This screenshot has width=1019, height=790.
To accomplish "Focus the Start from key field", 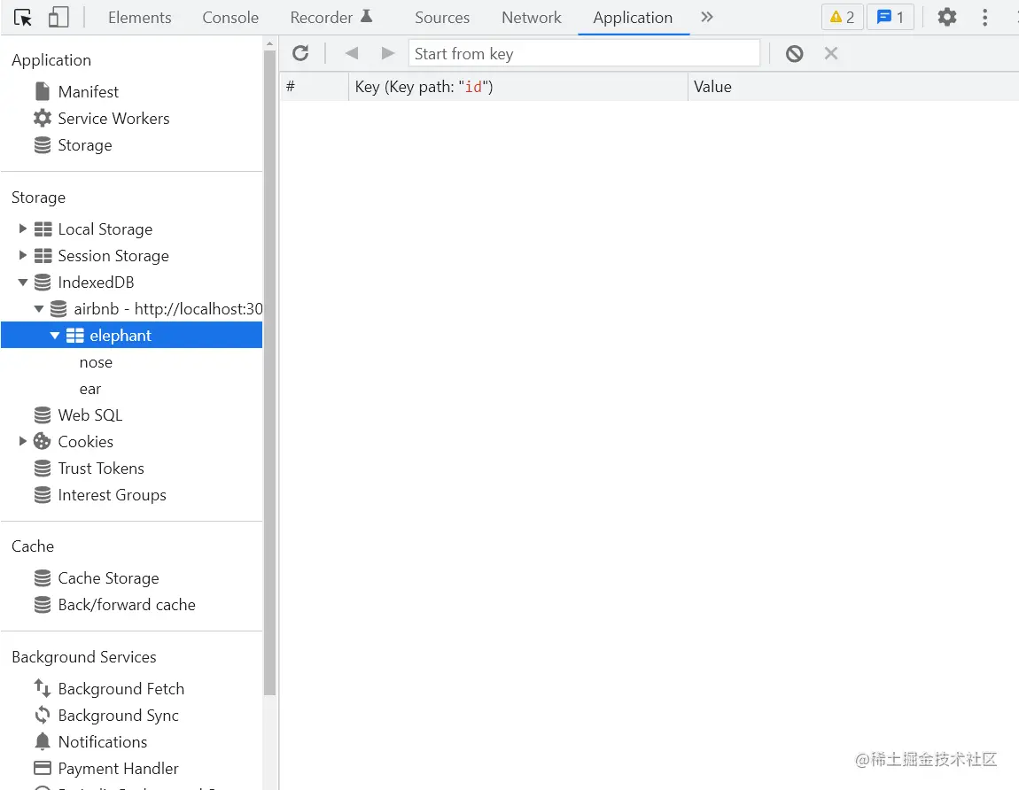I will [584, 53].
